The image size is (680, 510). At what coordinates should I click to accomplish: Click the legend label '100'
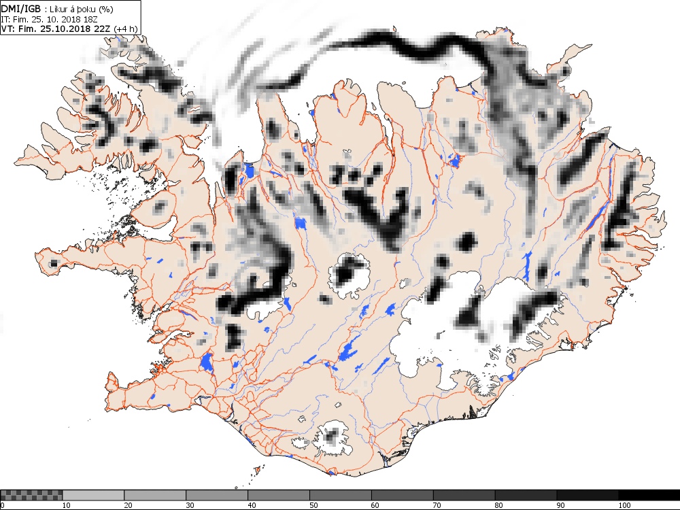click(624, 505)
